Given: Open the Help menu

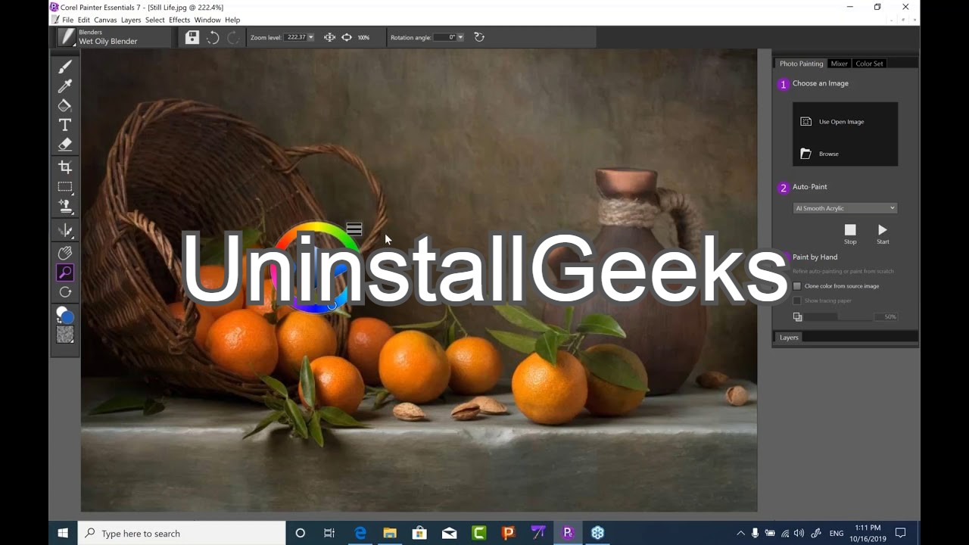Looking at the screenshot, I should (x=232, y=20).
